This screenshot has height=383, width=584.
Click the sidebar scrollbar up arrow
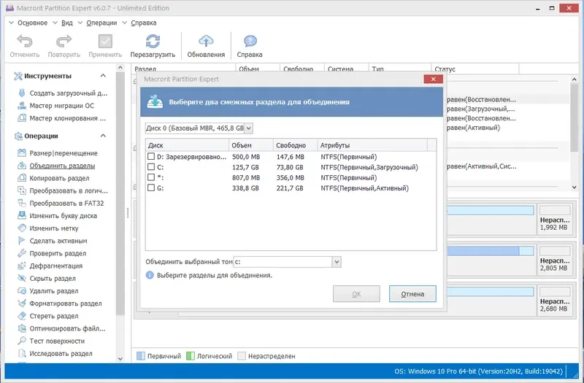(x=120, y=68)
